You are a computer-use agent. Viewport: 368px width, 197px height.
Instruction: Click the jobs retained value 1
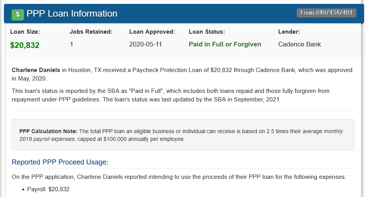click(71, 45)
